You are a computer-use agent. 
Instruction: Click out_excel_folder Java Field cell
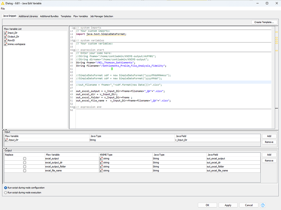click(233, 167)
